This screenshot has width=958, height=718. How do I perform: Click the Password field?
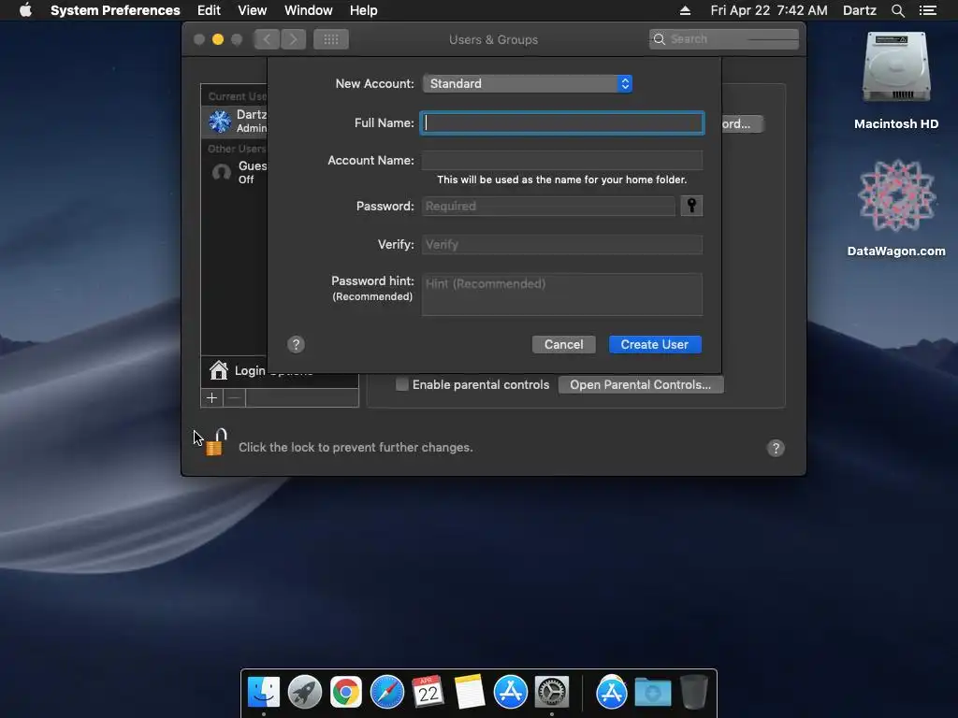548,207
